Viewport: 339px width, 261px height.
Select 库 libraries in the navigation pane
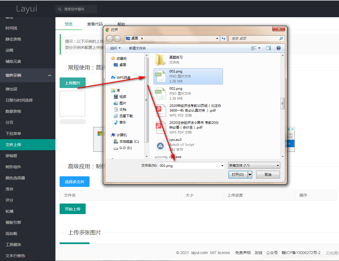tap(116, 90)
